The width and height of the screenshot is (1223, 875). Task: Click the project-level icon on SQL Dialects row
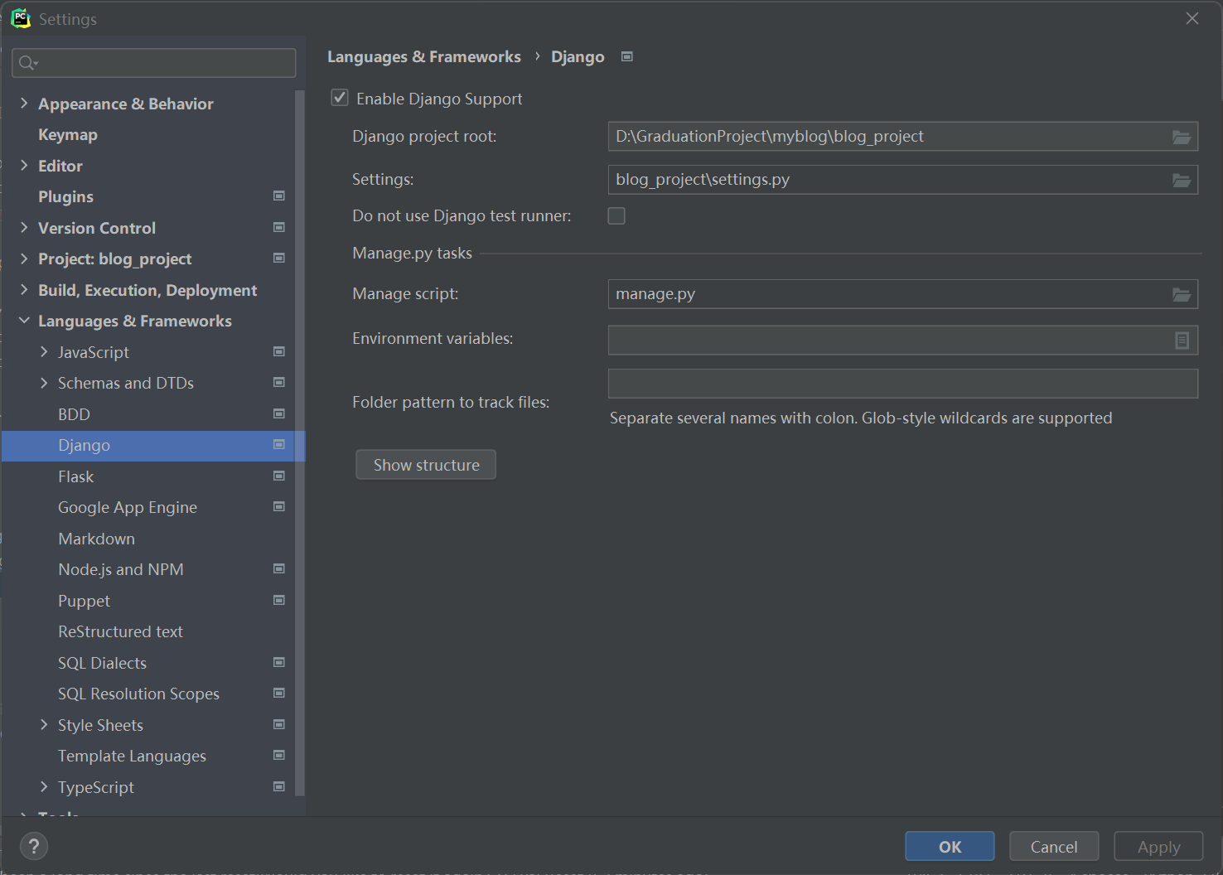pyautogui.click(x=279, y=662)
